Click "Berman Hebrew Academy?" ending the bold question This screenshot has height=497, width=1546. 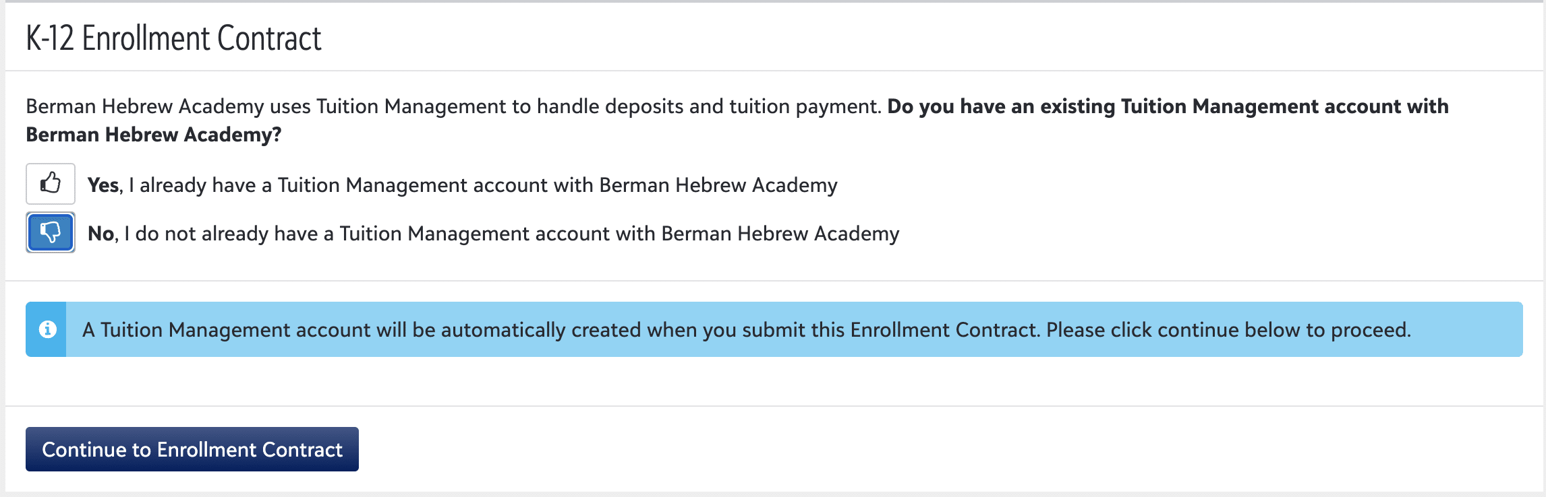pyautogui.click(x=154, y=135)
